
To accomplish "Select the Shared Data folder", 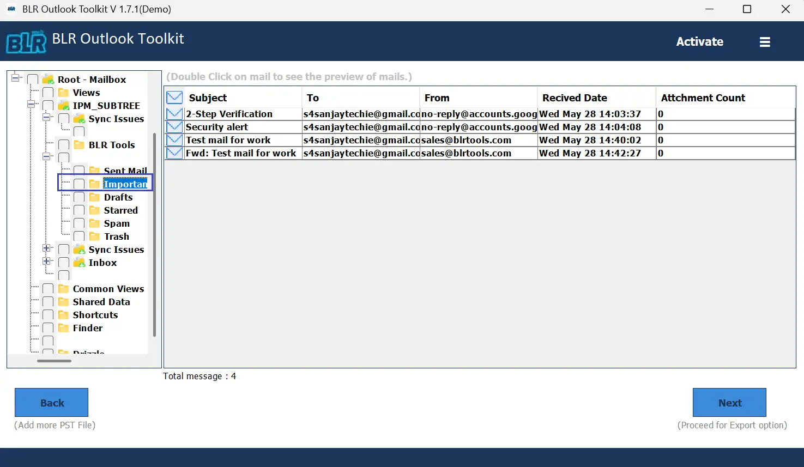I will point(101,302).
